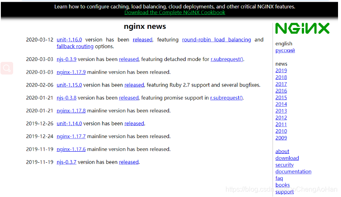Viewport: 341px width, 197px height.
Task: Switch language to русский
Action: click(285, 50)
